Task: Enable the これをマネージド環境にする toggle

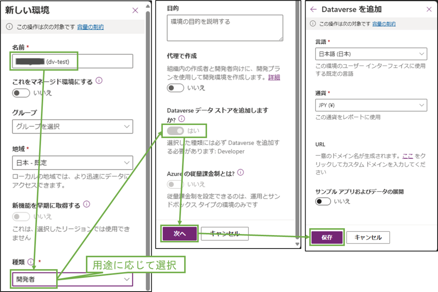Action: (x=21, y=93)
